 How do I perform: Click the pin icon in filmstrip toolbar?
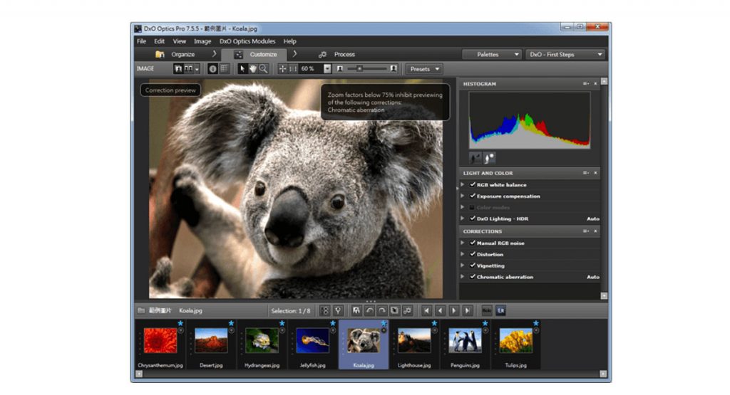[x=338, y=310]
